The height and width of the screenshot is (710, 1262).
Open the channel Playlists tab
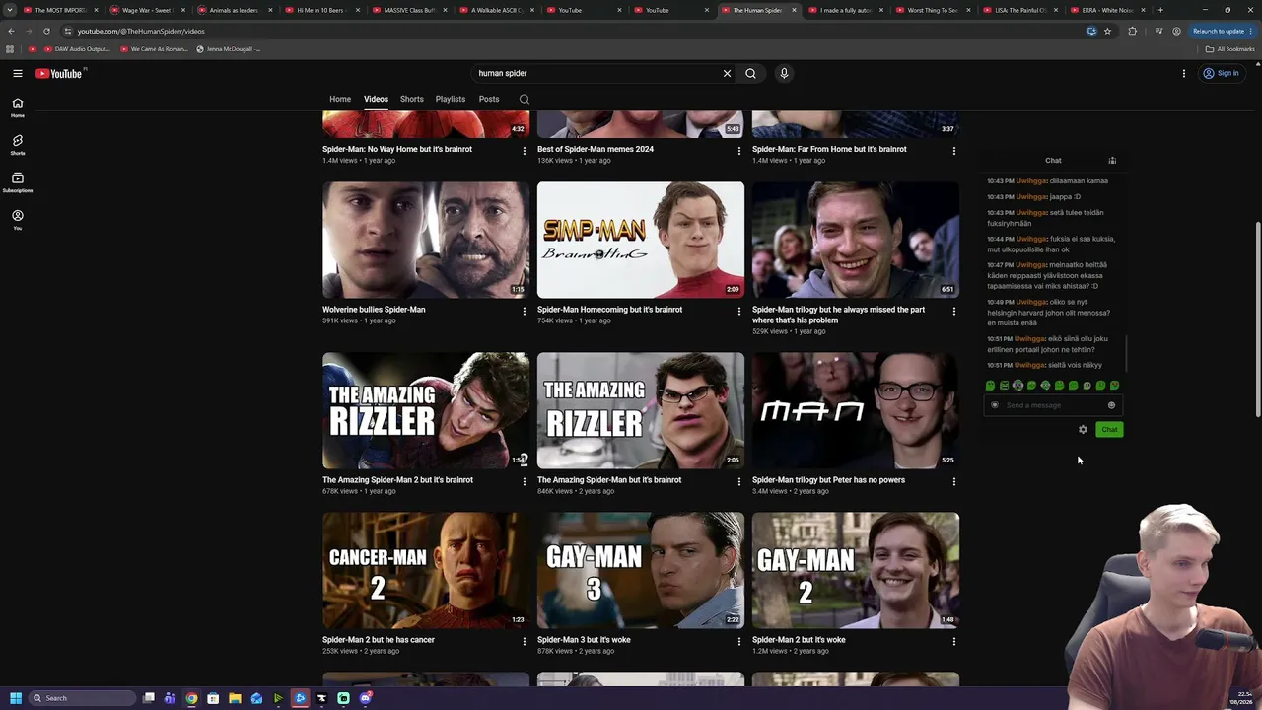click(x=451, y=99)
